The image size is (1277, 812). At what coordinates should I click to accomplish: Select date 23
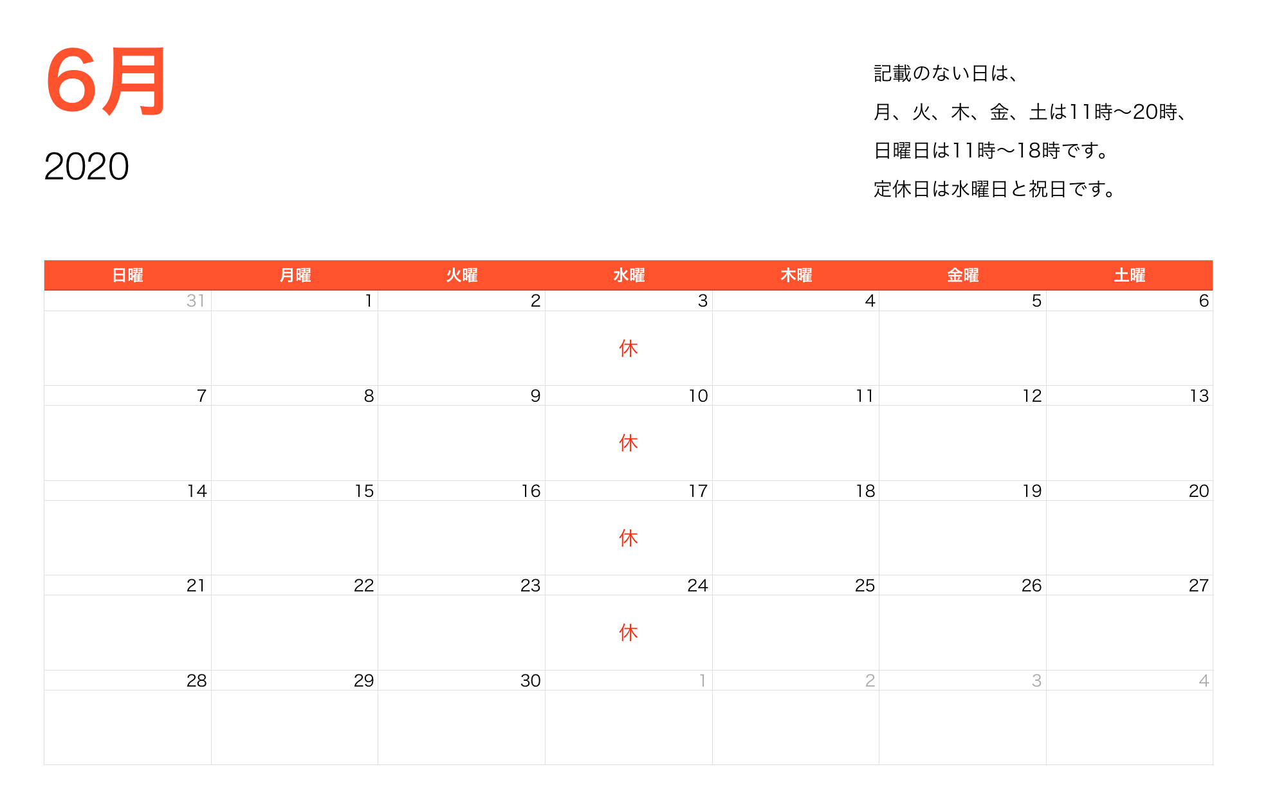pyautogui.click(x=531, y=586)
